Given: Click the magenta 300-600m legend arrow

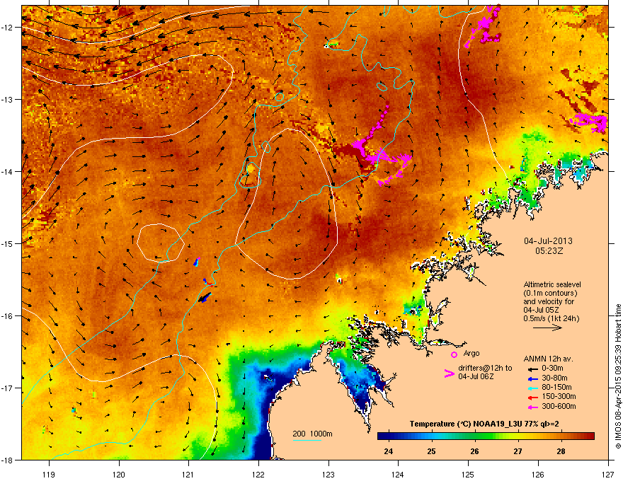Looking at the screenshot, I should point(532,407).
